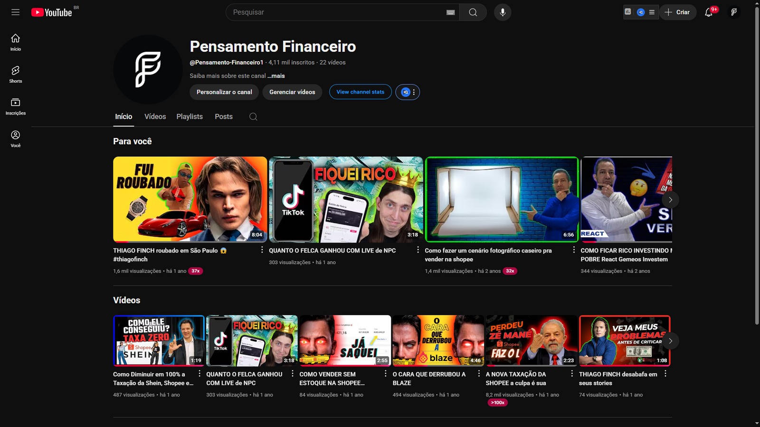Open COMO FICAR RICO INVESTINDO video title
The height and width of the screenshot is (427, 760).
click(x=626, y=255)
